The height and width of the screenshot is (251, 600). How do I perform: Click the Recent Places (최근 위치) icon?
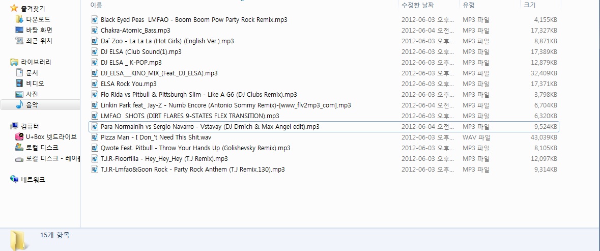click(19, 41)
